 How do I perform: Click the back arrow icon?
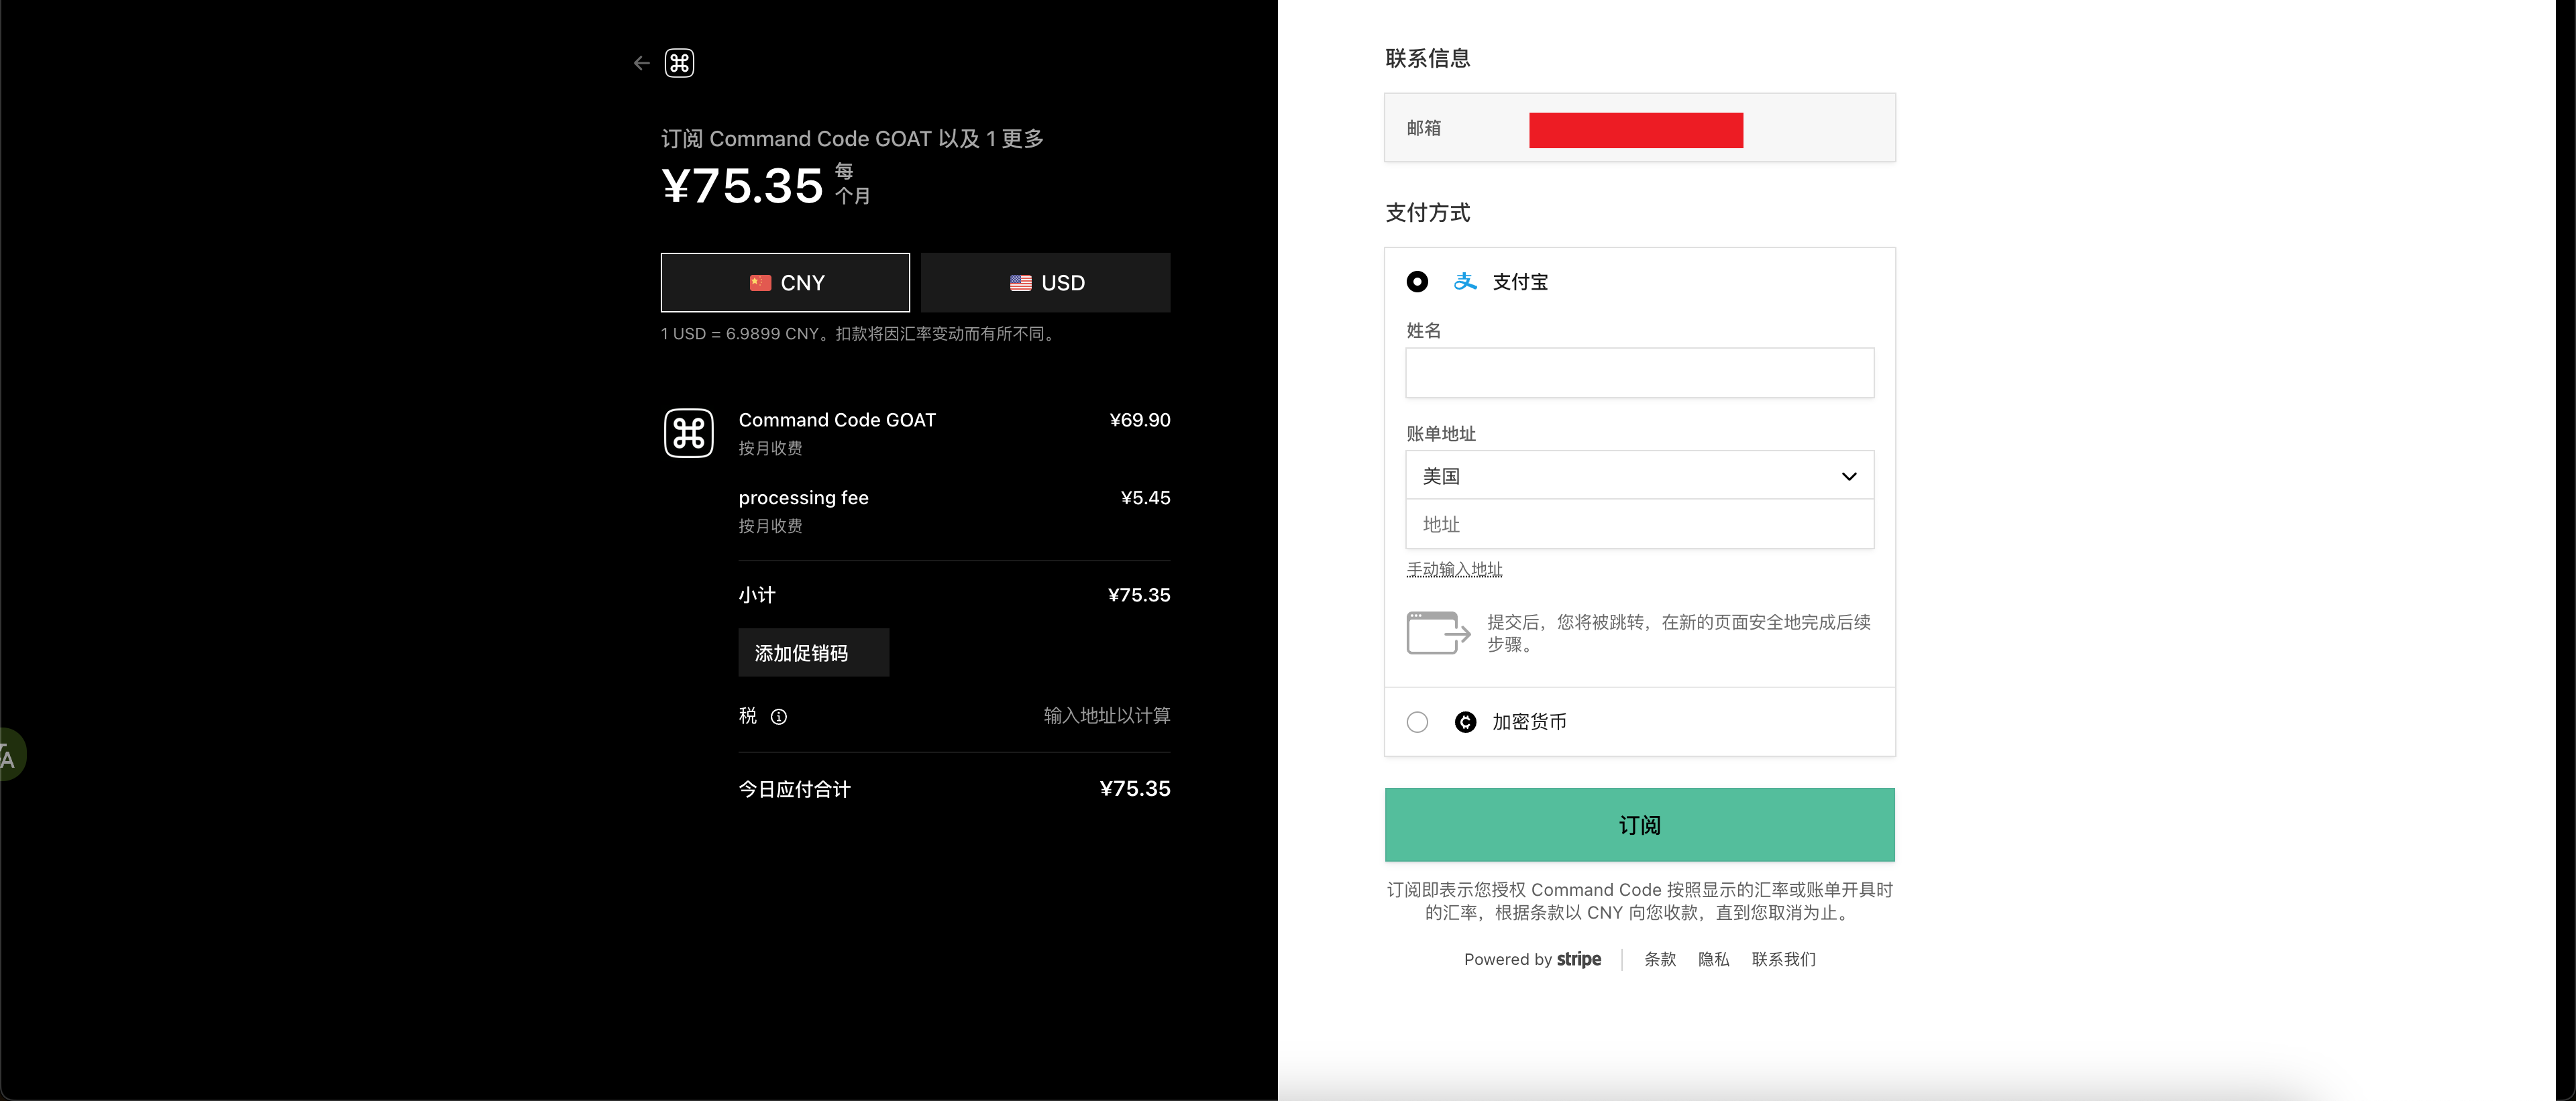pos(642,63)
